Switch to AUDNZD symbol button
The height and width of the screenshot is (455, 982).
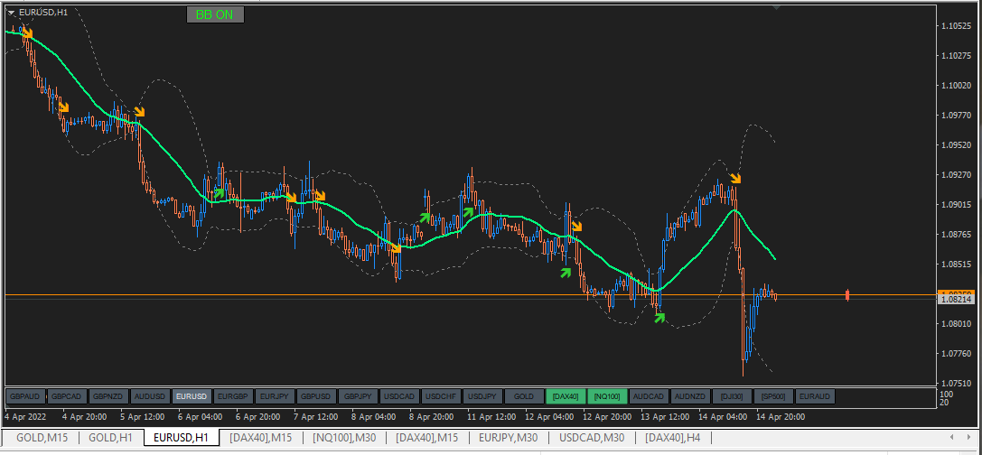tap(690, 396)
